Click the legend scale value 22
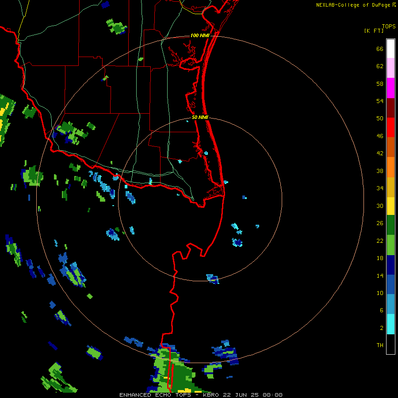The image size is (398, 398). pyautogui.click(x=380, y=241)
